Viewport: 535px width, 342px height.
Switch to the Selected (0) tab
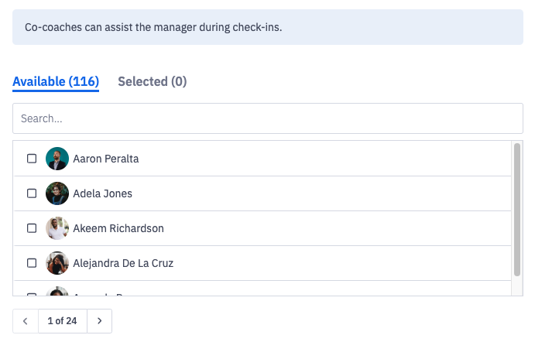[152, 81]
